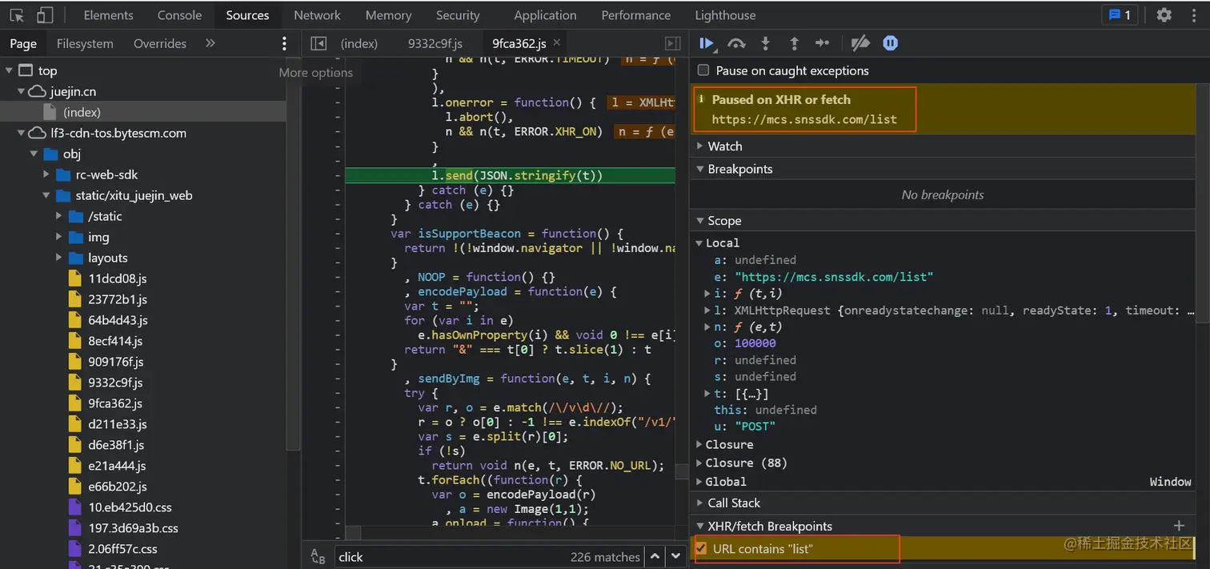
Task: Go to next search match
Action: click(676, 557)
